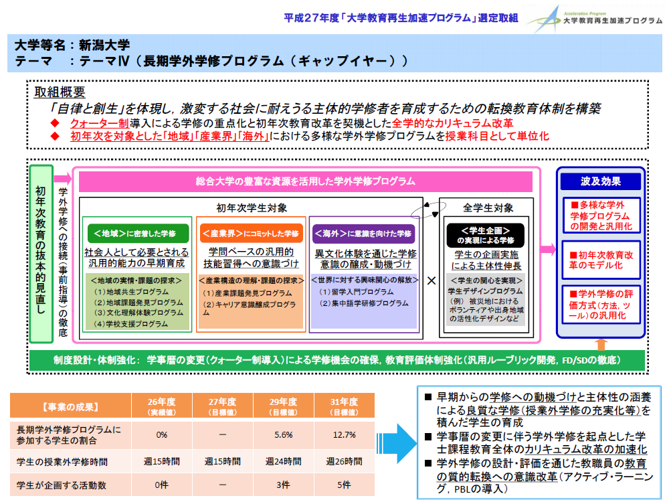Click box 多様な学外学修プログラムの開発と汎用化
This screenshot has width=669, height=502.
tap(601, 215)
